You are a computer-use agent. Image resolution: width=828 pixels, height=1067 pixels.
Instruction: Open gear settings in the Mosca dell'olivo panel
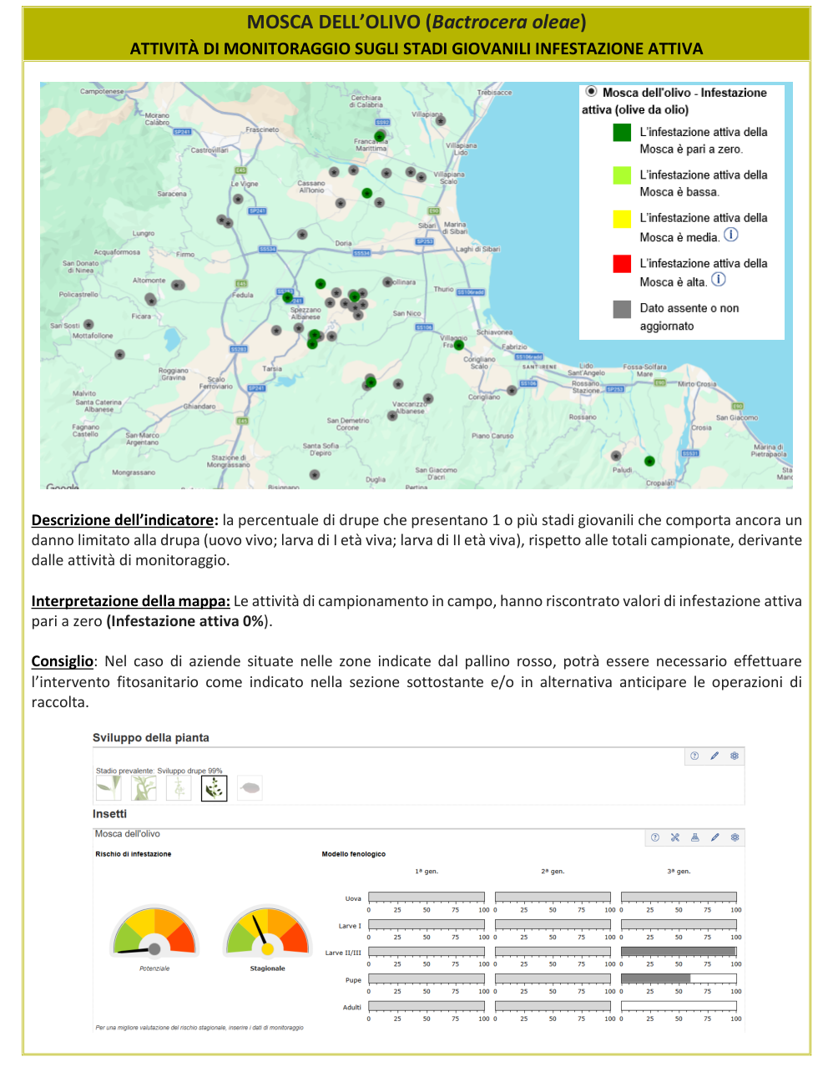735,837
